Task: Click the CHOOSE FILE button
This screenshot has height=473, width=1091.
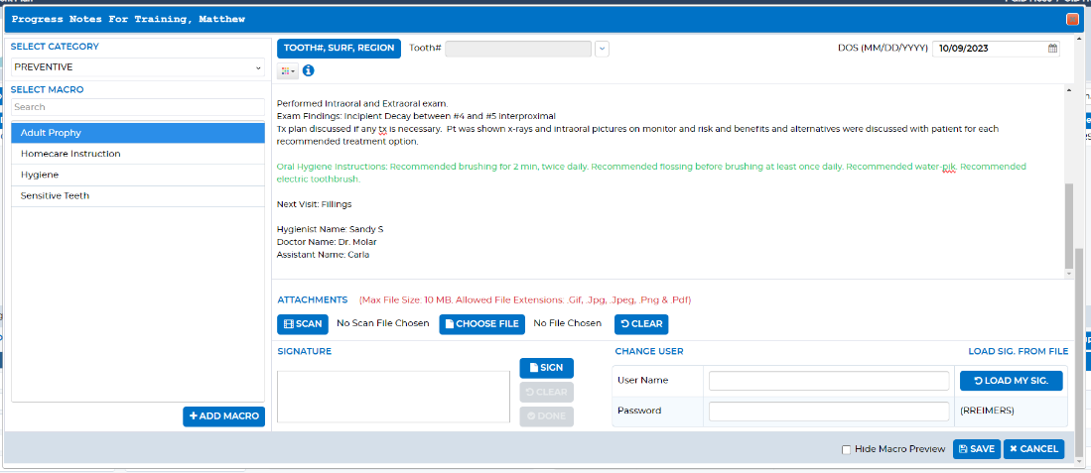Action: [481, 323]
